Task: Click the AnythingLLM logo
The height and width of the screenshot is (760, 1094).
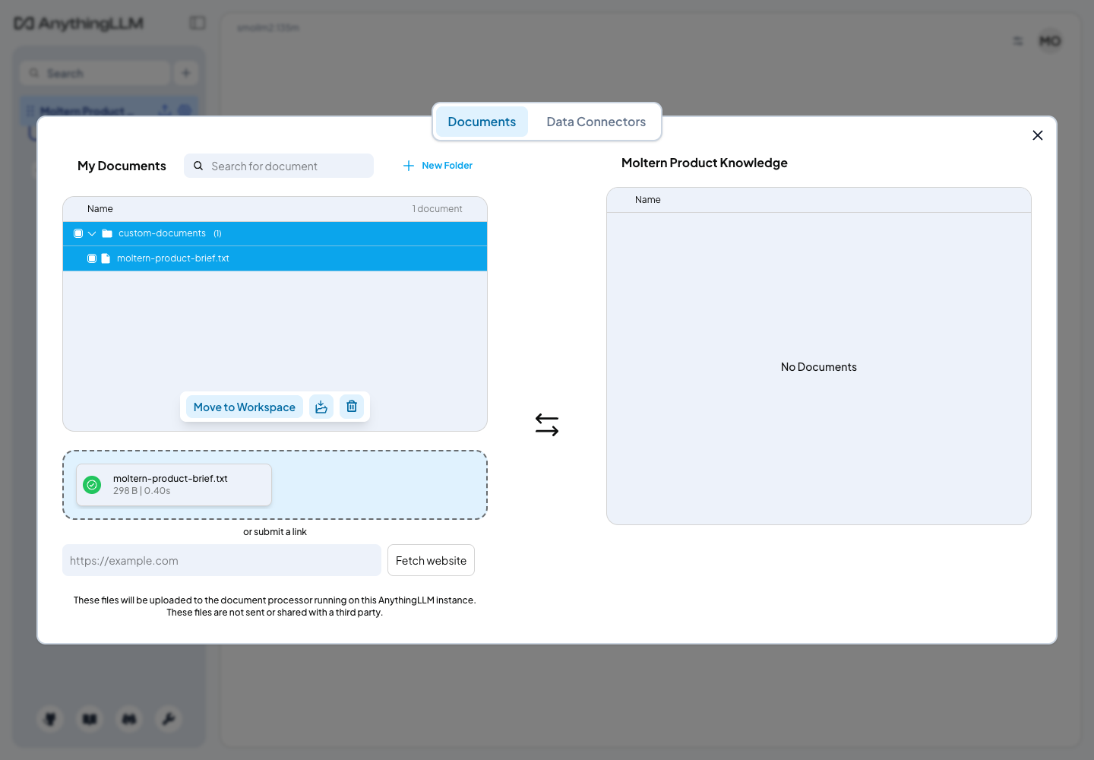Action: [x=78, y=24]
